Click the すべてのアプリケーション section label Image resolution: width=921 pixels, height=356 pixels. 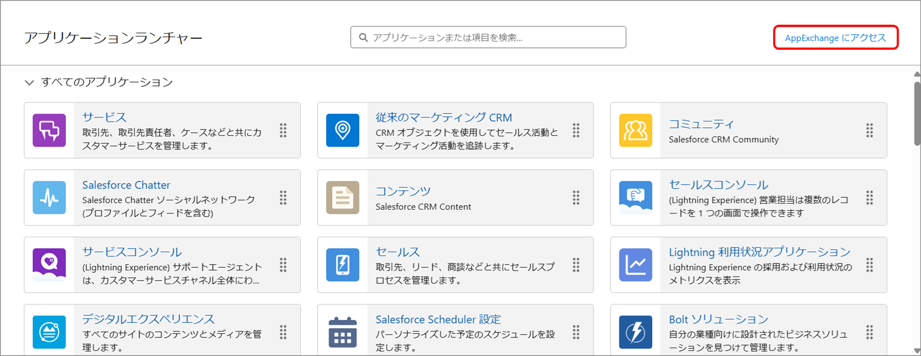click(107, 82)
